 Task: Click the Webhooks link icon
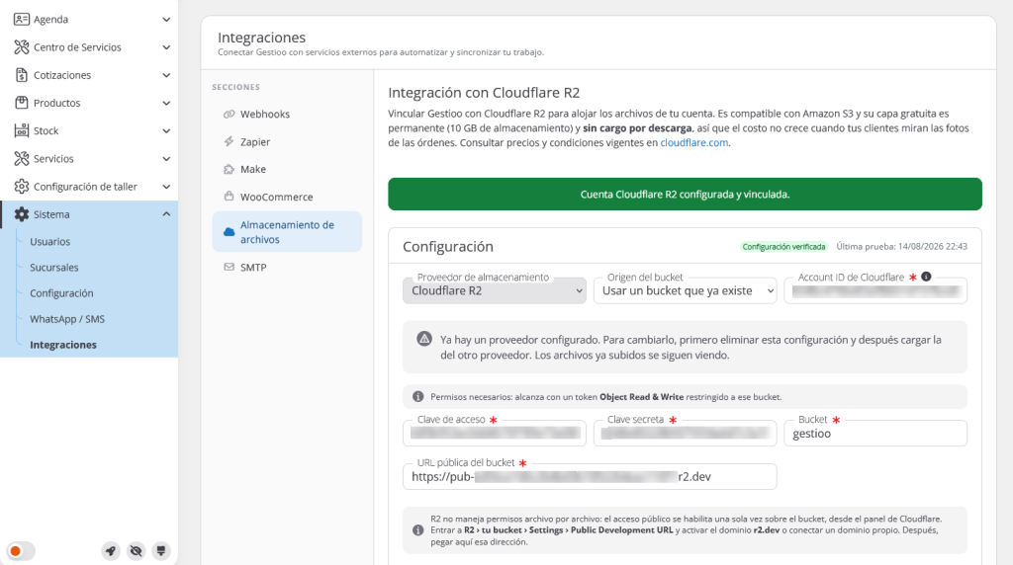pyautogui.click(x=229, y=115)
